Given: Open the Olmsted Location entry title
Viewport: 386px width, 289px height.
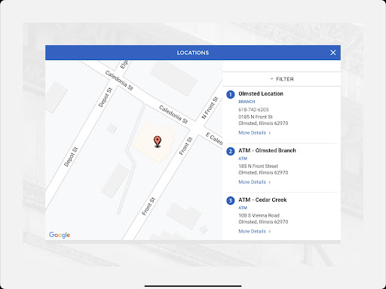Looking at the screenshot, I should (x=261, y=93).
